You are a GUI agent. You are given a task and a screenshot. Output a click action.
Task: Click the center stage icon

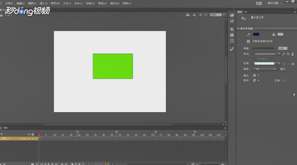[x=201, y=15]
